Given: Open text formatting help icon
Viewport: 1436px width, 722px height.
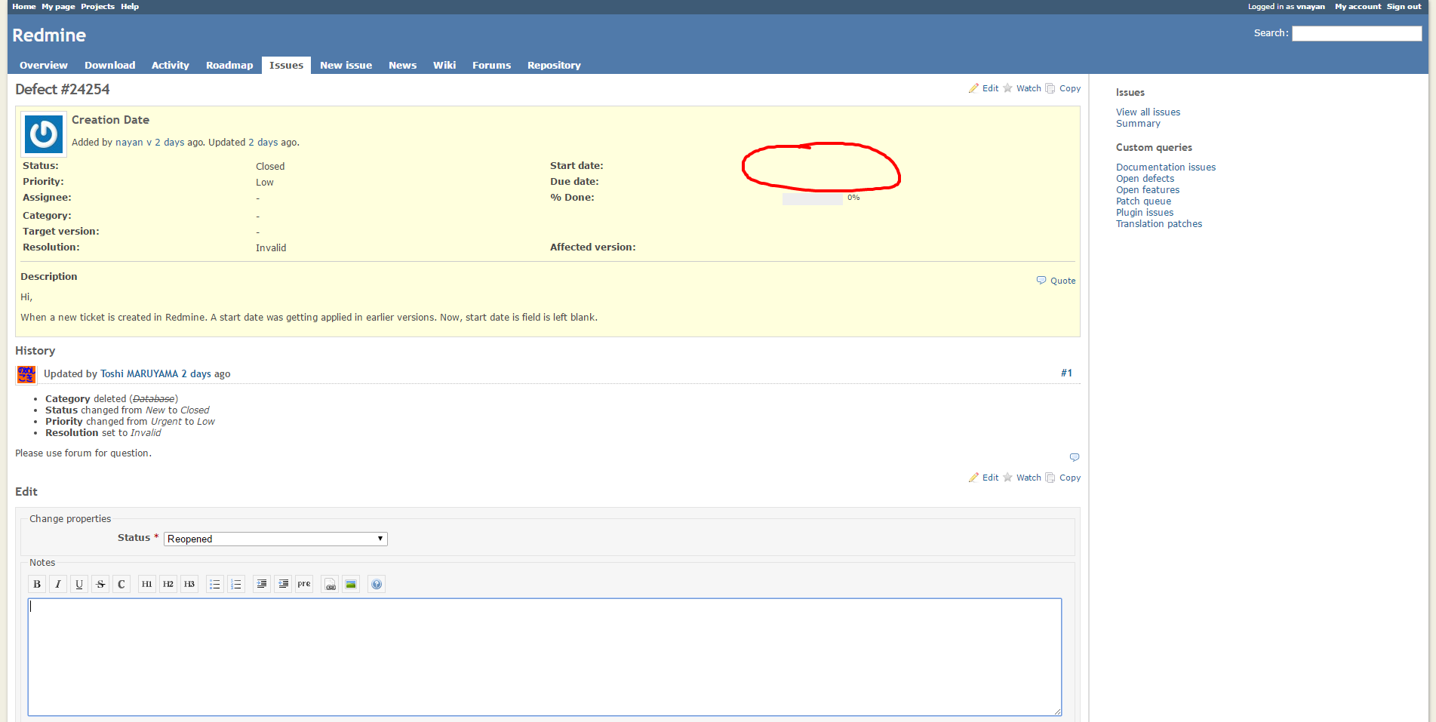Looking at the screenshot, I should tap(377, 584).
